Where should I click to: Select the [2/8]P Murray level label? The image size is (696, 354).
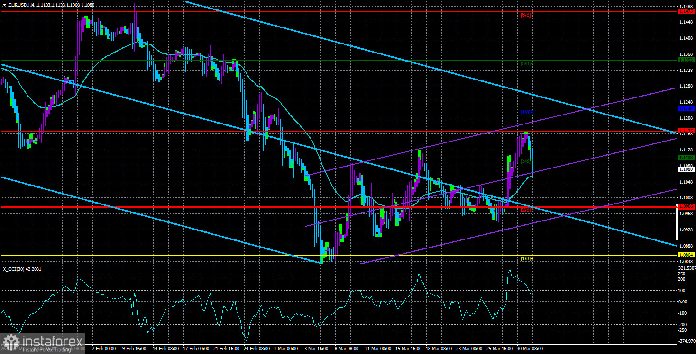527,210
